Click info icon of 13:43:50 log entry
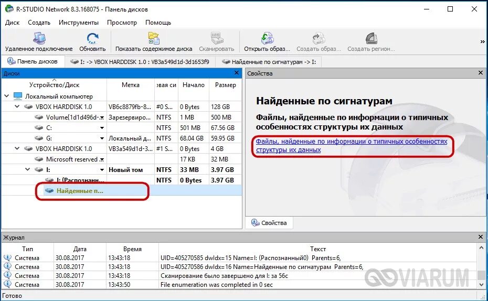 pyautogui.click(x=7, y=284)
